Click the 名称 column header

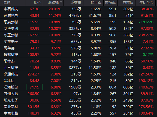pos(7,2)
